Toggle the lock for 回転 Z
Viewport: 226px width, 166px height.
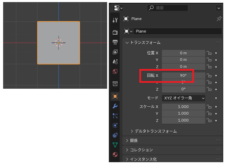pos(209,89)
